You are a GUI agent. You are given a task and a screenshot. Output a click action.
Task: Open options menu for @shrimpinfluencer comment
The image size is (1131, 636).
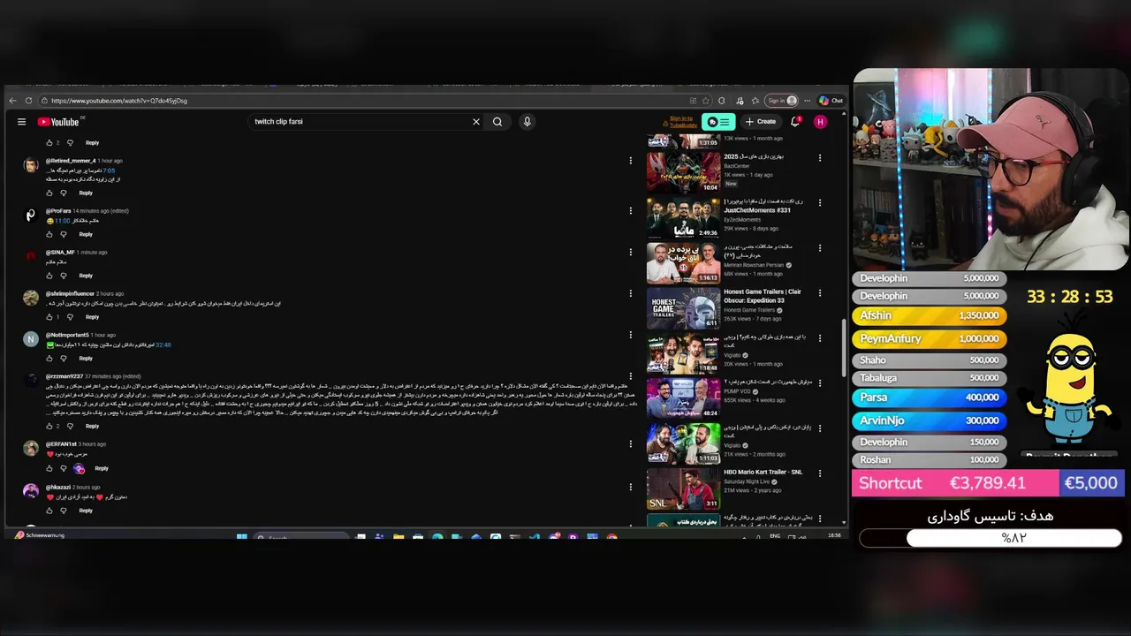coord(631,293)
